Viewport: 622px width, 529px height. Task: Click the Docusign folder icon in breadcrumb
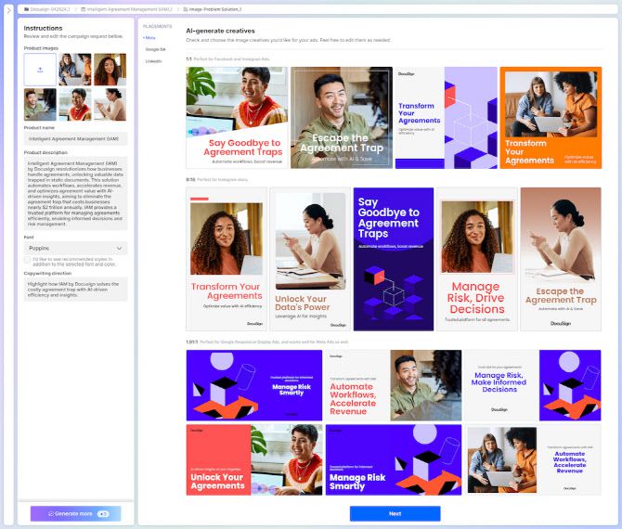pyautogui.click(x=25, y=8)
